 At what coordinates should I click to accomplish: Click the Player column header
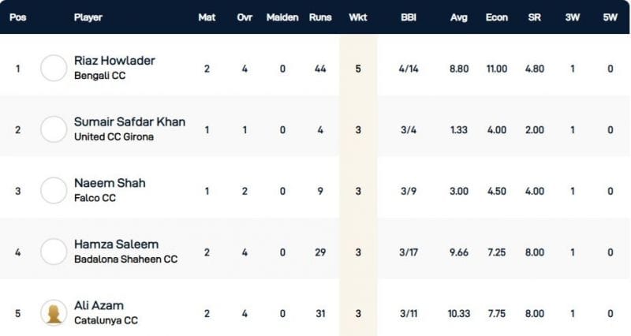88,17
